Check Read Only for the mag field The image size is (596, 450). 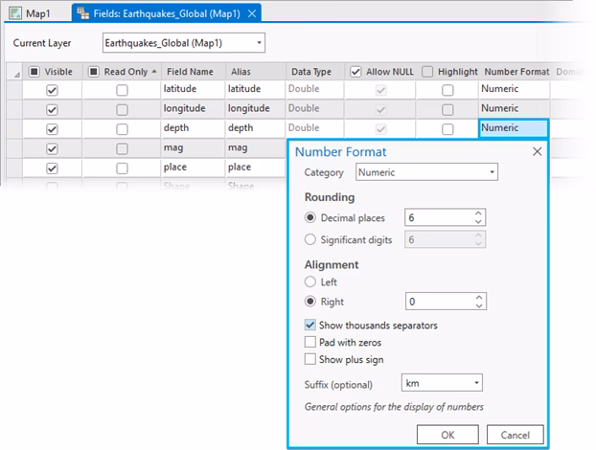(x=122, y=148)
